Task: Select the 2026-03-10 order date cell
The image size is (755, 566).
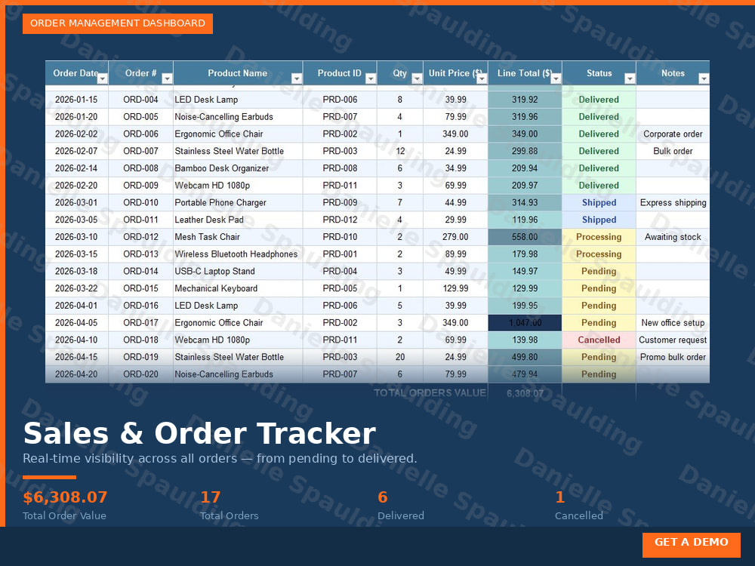Action: [76, 237]
